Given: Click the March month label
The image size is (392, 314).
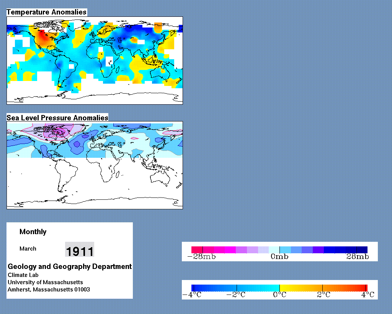Looking at the screenshot, I should [28, 249].
